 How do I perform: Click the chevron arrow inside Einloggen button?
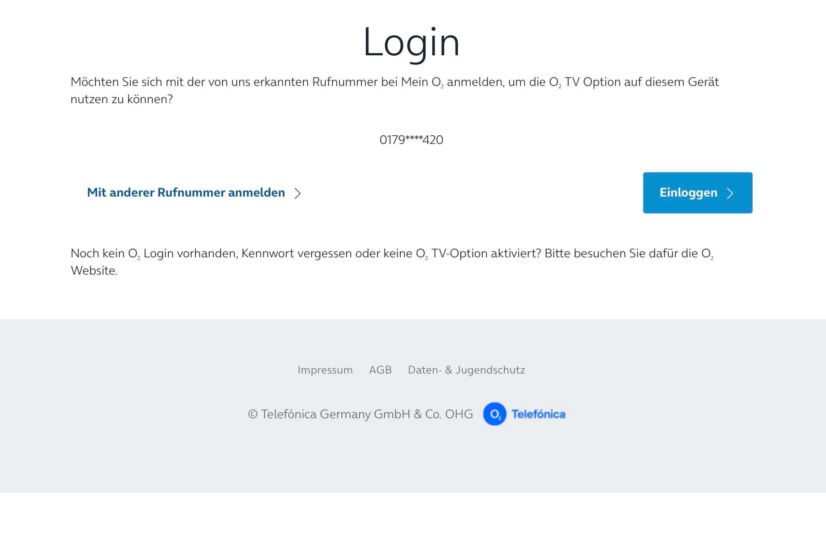click(730, 193)
